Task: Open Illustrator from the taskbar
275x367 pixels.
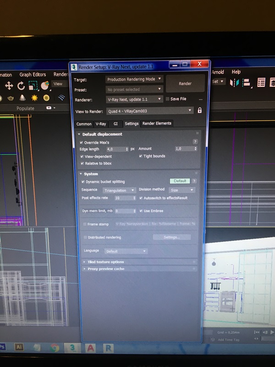Action: pos(19,347)
